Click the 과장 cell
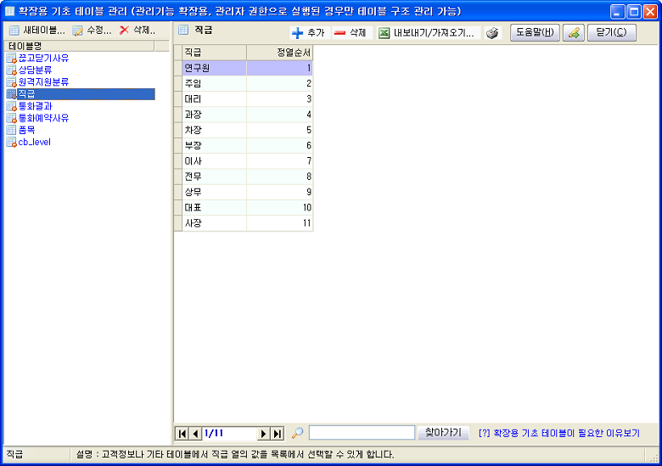662x466 pixels. coord(215,115)
